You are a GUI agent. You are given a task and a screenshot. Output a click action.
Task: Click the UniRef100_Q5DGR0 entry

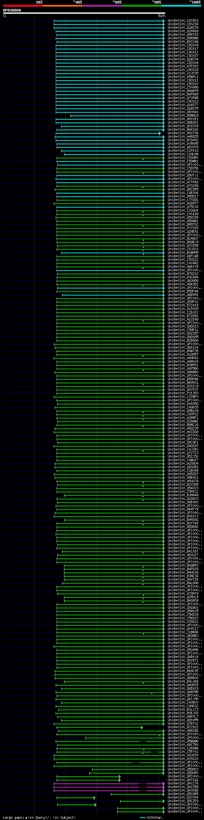tap(183, 773)
